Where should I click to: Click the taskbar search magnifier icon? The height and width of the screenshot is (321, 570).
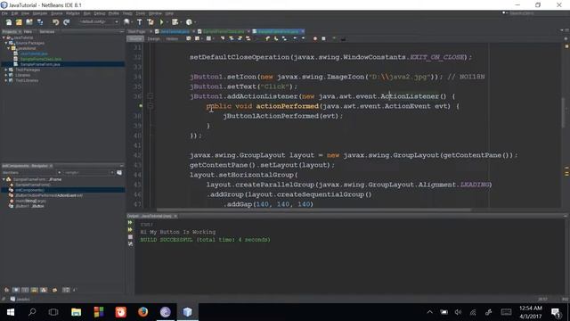(32, 312)
